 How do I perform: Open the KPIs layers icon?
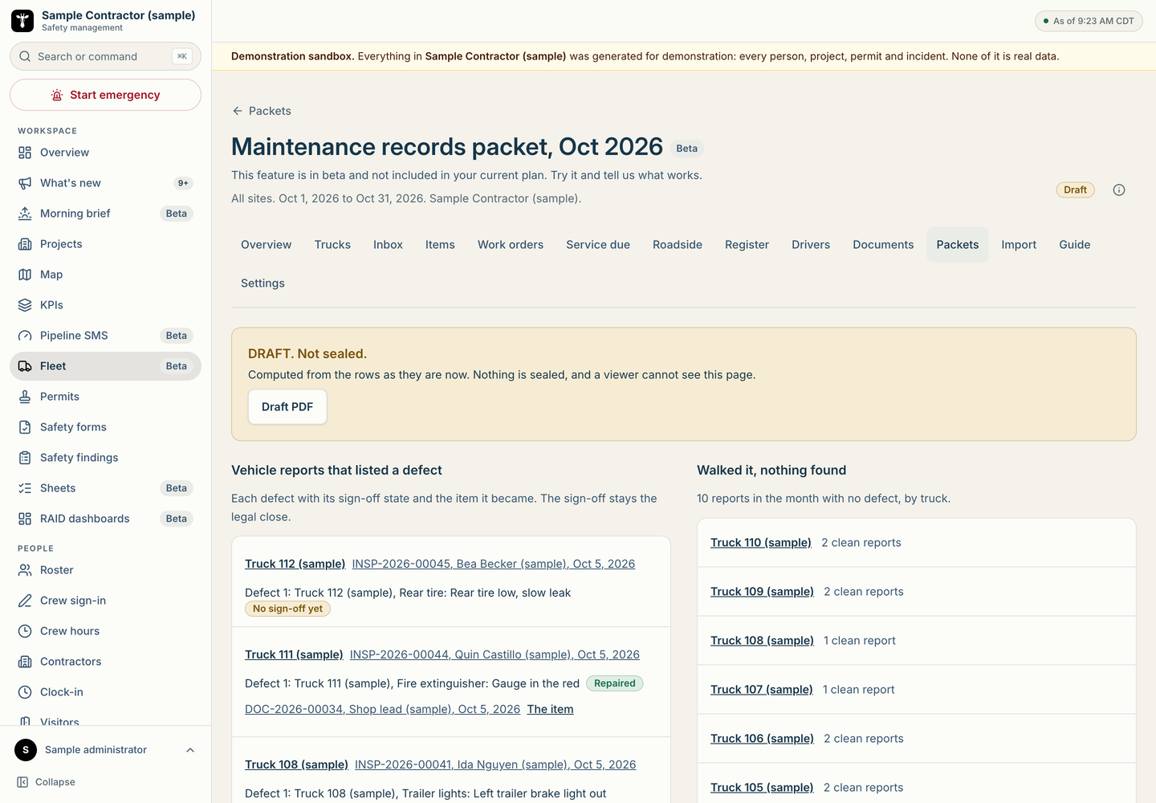click(x=25, y=305)
